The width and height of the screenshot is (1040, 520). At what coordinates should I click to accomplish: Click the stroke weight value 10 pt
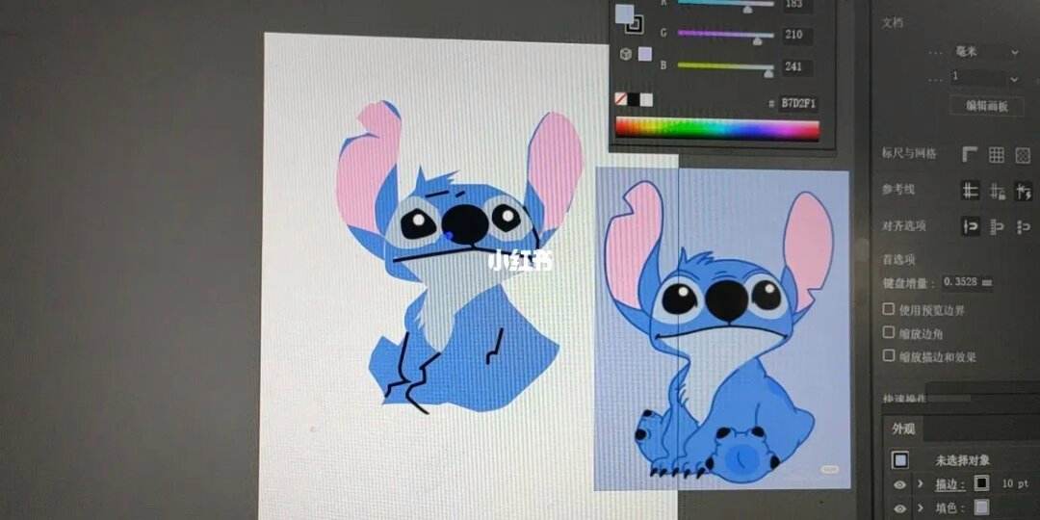pos(1015,483)
